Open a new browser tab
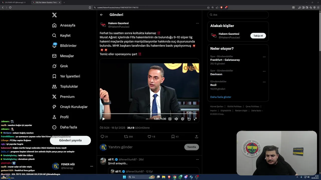This screenshot has height=180, width=321. (x=64, y=2)
